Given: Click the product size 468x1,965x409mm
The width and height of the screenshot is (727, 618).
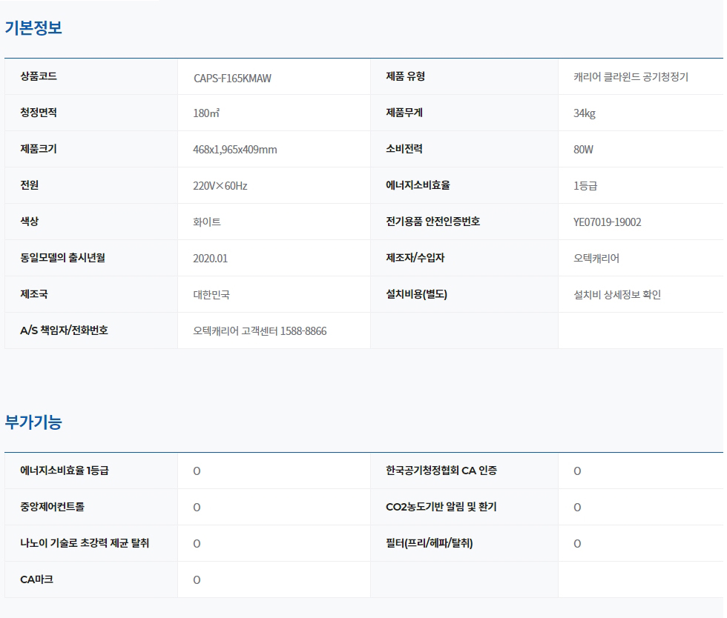Looking at the screenshot, I should click(x=234, y=150).
